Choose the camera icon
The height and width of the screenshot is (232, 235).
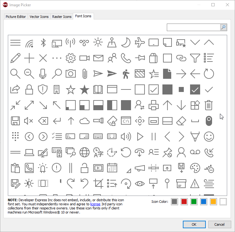pyautogui.click(x=71, y=74)
